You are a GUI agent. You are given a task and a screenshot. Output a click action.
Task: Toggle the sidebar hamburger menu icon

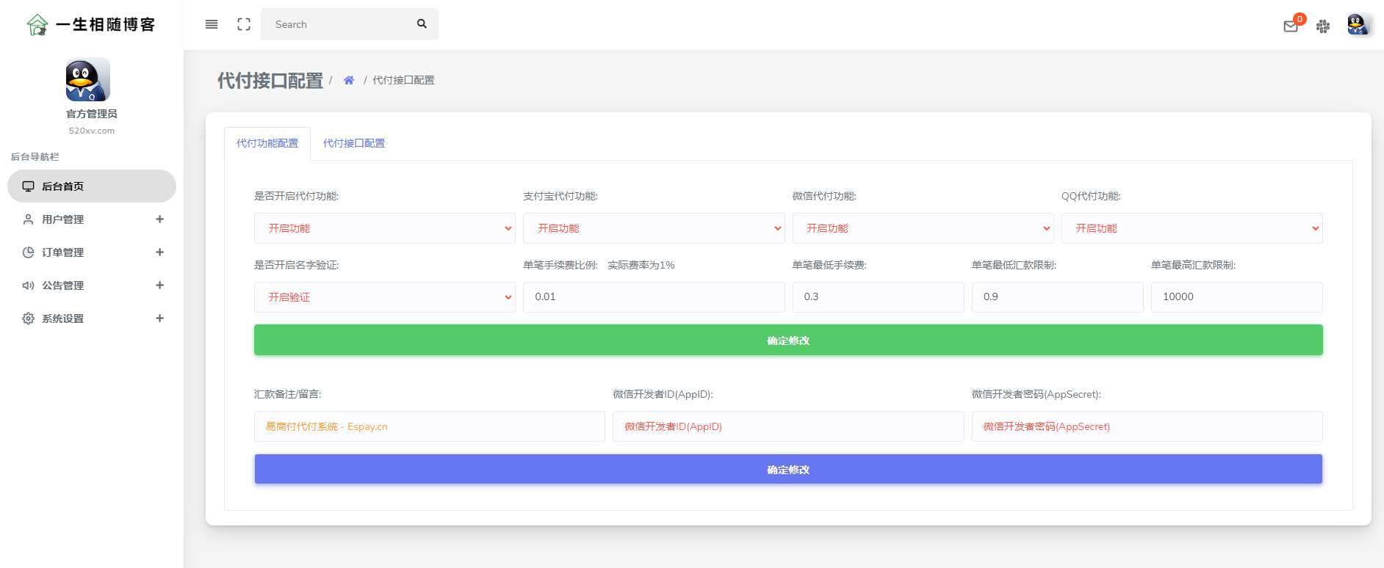212,24
